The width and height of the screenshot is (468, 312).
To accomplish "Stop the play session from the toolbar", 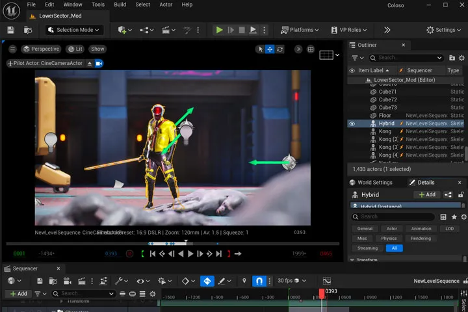I will point(242,30).
